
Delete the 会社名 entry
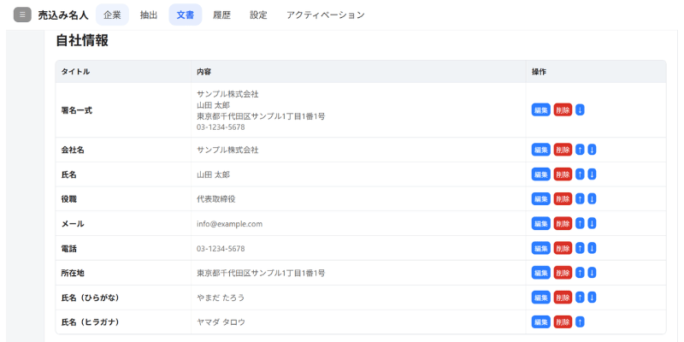[x=563, y=150]
